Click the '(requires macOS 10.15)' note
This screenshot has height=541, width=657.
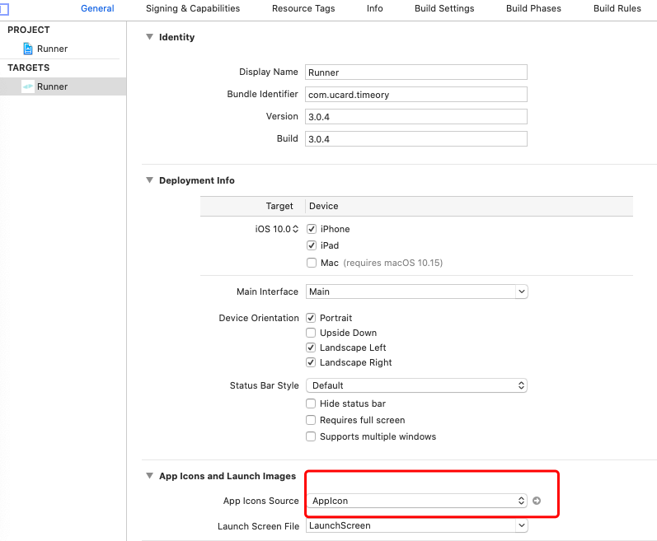[392, 263]
